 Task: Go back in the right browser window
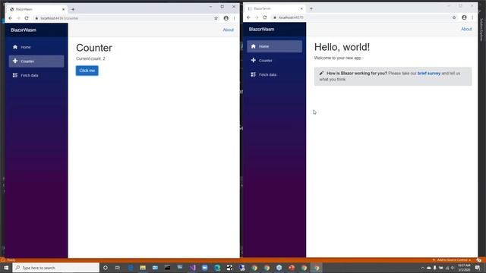(x=248, y=17)
